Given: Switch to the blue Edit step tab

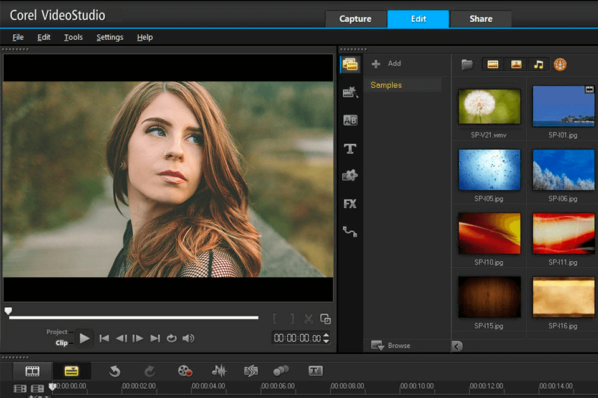Looking at the screenshot, I should (x=419, y=19).
